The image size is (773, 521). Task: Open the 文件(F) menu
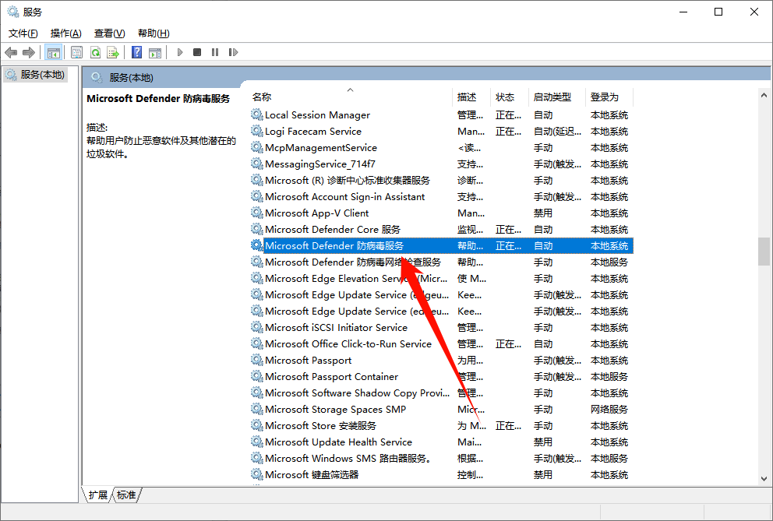[x=23, y=33]
